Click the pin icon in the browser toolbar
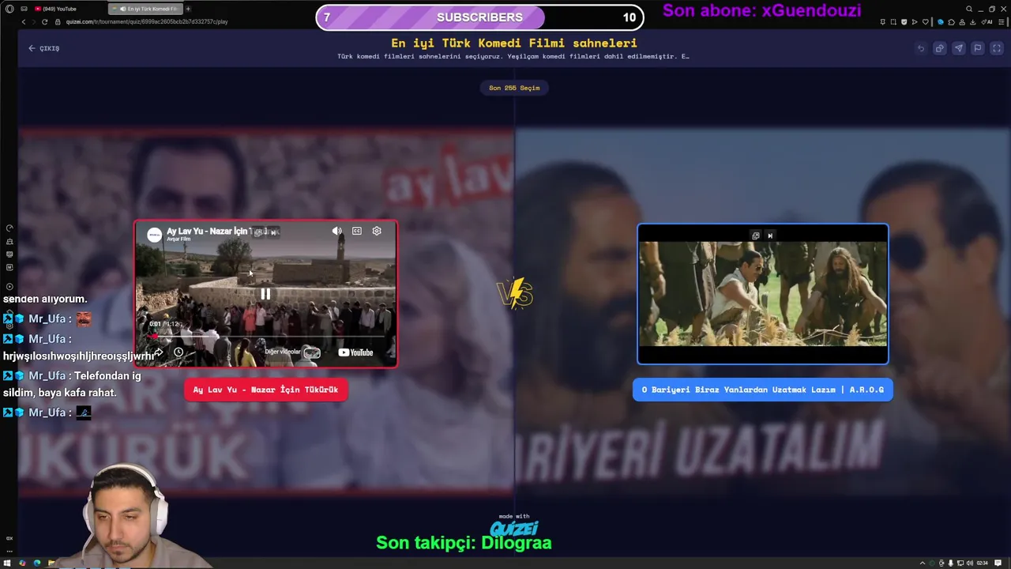 coord(883,22)
